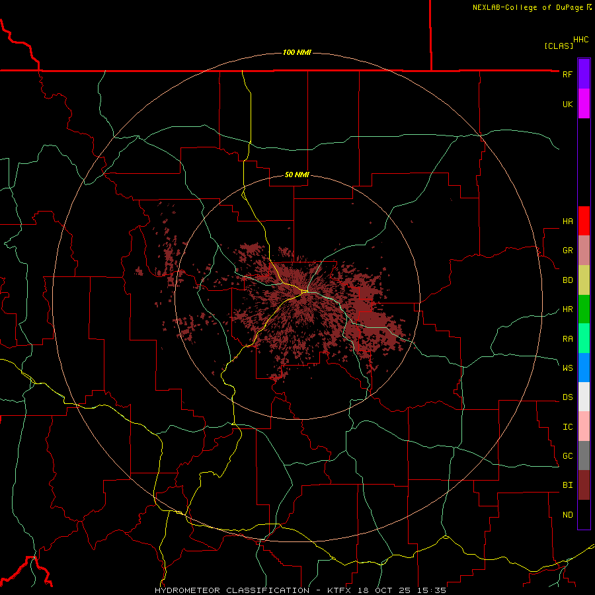Click the UK magenta legend swatch
Screen dimensions: 595x595
584,104
